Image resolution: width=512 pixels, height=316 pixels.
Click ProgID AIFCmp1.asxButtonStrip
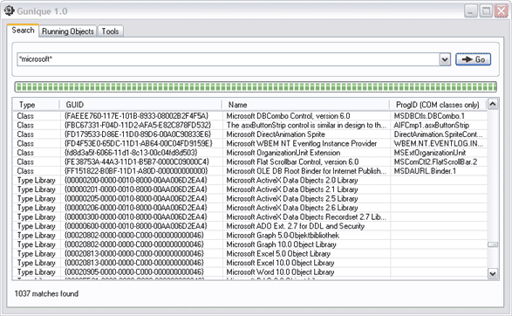point(432,125)
